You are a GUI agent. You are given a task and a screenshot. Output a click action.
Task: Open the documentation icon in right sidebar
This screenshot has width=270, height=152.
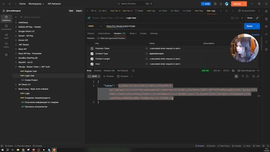(266, 19)
